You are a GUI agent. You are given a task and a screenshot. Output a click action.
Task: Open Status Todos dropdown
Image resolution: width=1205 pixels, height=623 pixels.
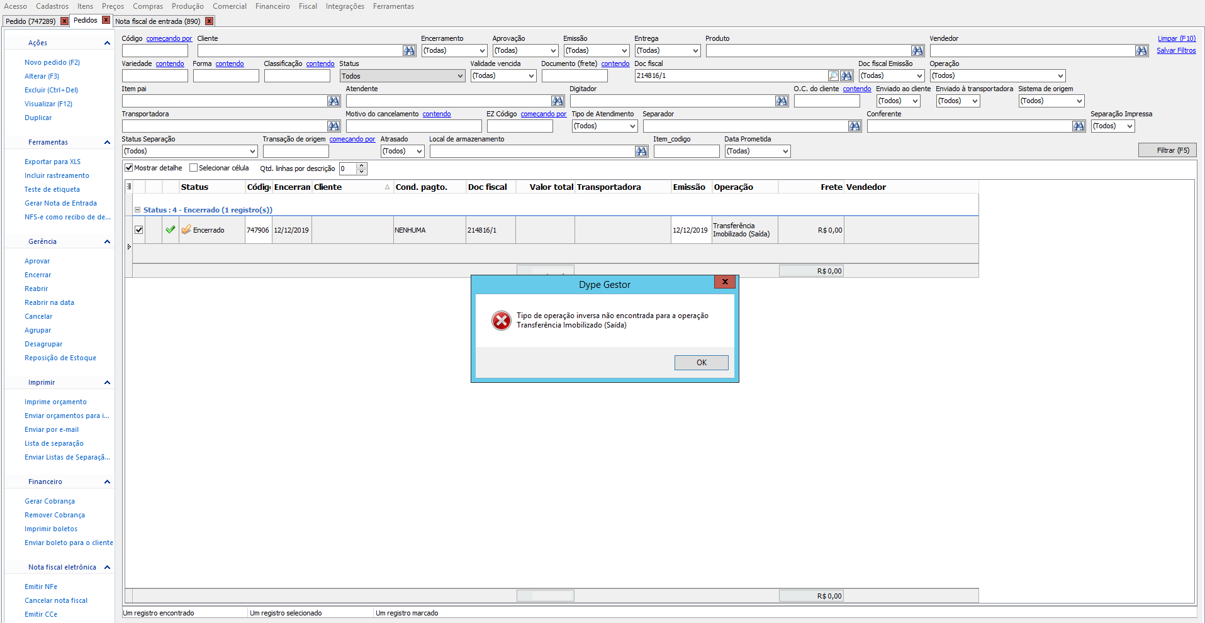tap(403, 76)
